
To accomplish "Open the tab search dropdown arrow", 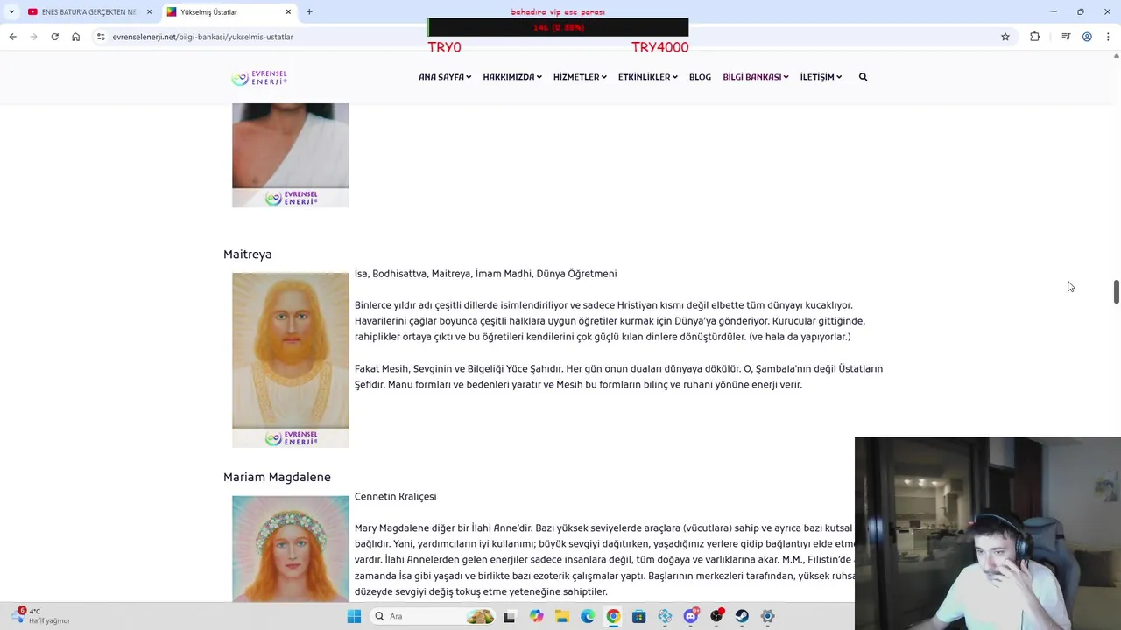I will (11, 11).
